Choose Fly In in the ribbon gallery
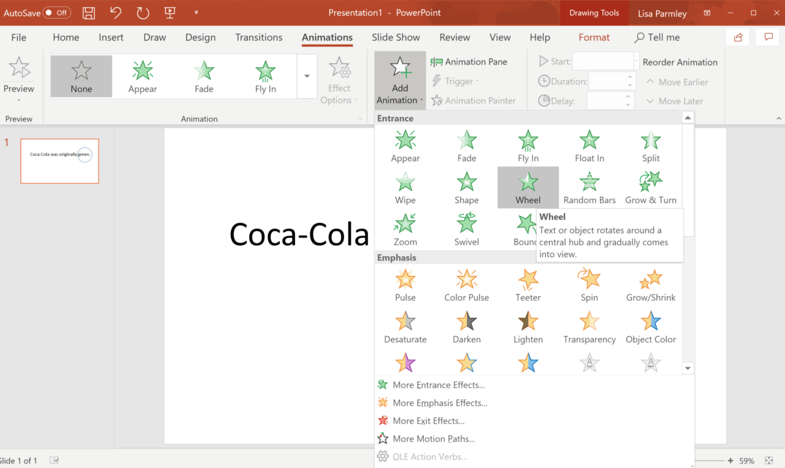 [265, 76]
